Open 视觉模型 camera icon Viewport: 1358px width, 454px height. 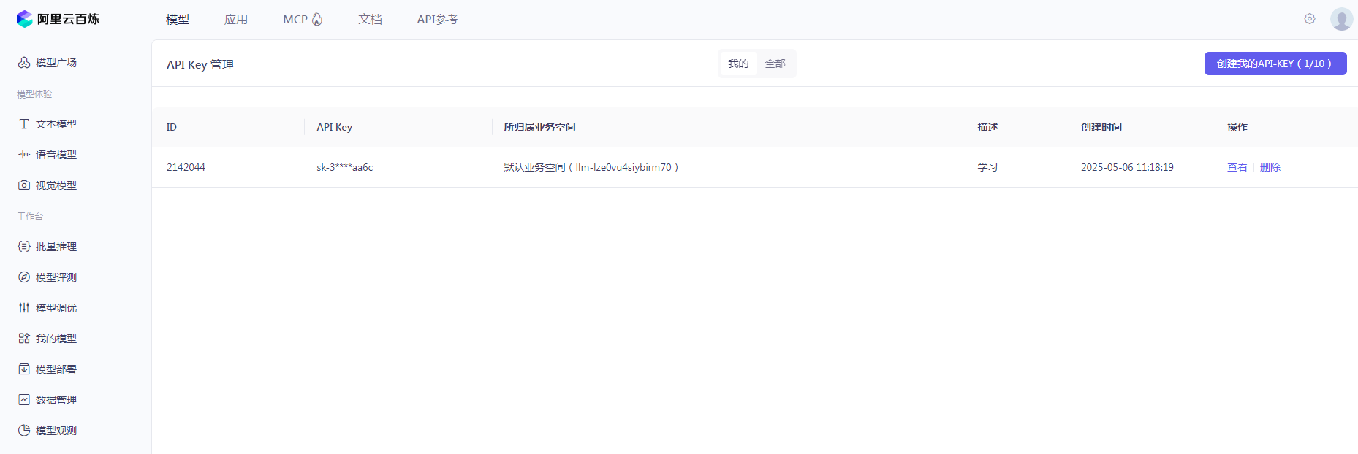tap(24, 185)
